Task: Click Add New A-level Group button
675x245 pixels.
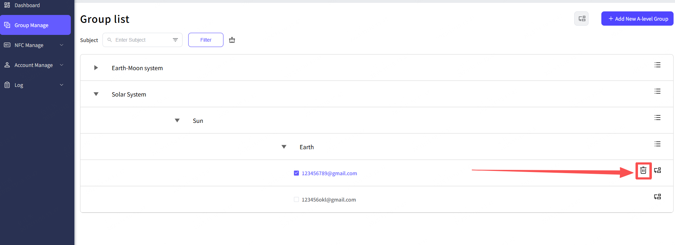Action: [x=637, y=19]
